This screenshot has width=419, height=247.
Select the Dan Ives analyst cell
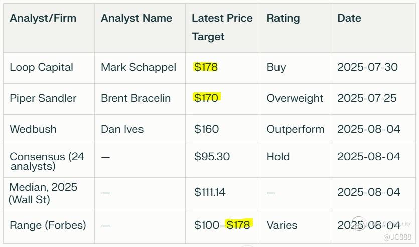(122, 129)
